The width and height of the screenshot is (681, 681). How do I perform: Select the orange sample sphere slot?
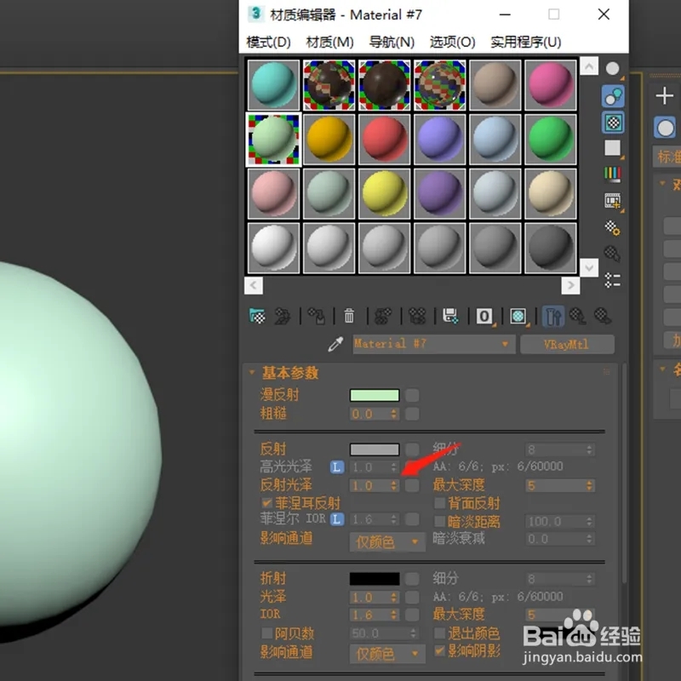(329, 140)
